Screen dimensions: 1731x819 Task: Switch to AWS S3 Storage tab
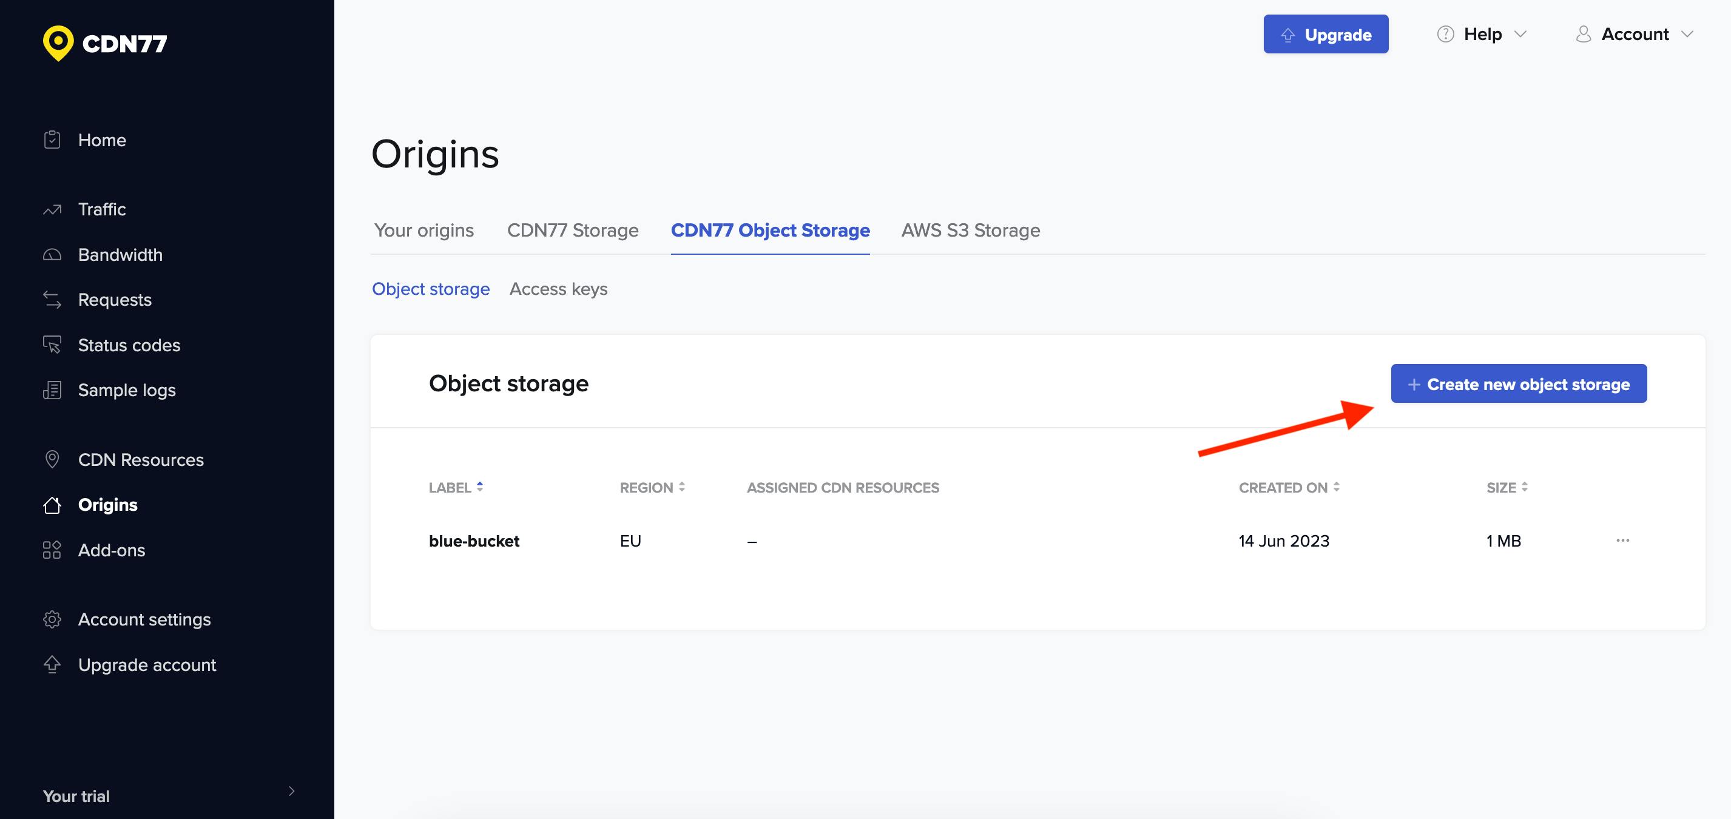tap(970, 231)
